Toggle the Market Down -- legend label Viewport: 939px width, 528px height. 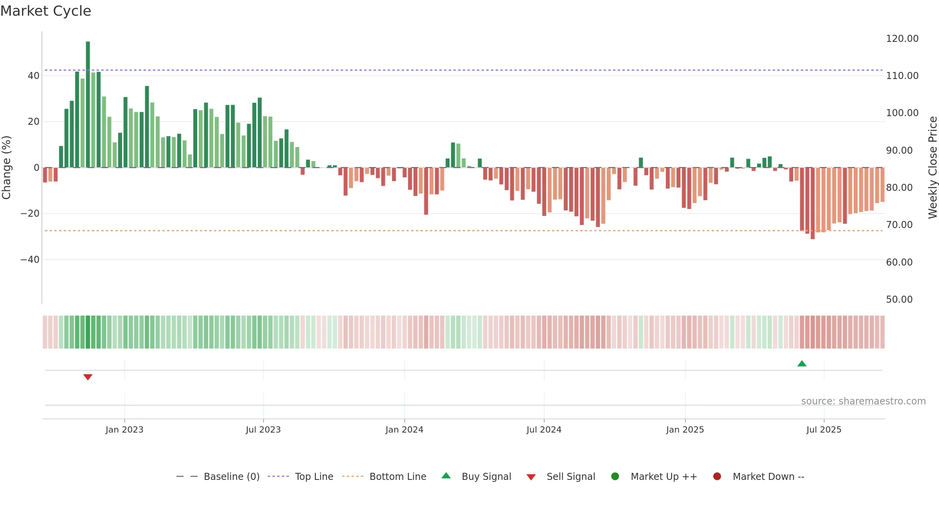pos(768,476)
